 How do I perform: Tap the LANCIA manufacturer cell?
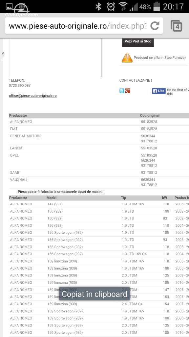tap(16, 148)
